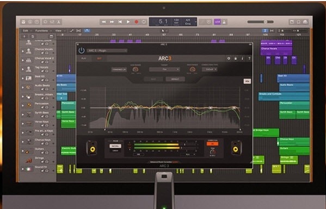Select the Strings track icon
The image size is (326, 209).
pyautogui.click(x=29, y=160)
